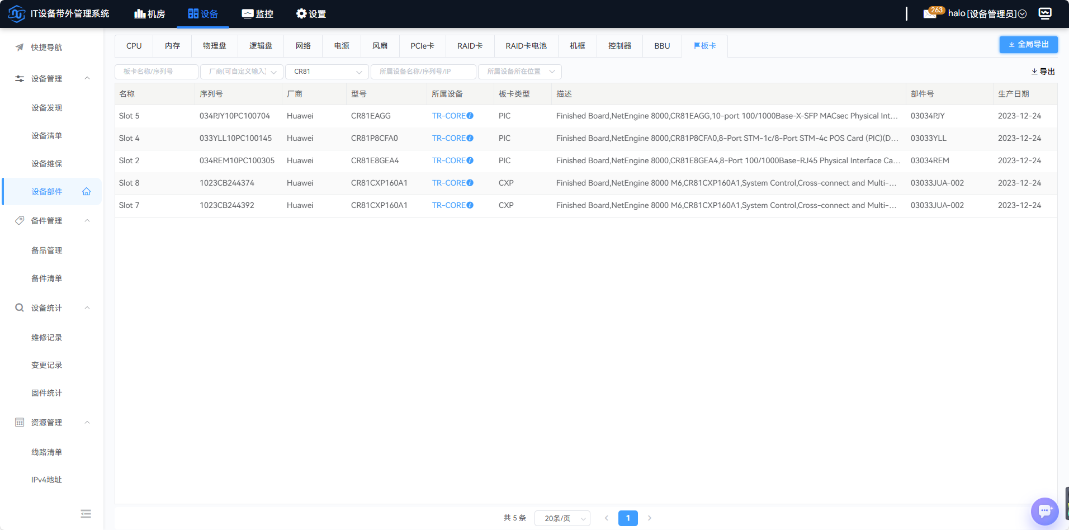The height and width of the screenshot is (530, 1069).
Task: Go to next page arrow in pagination
Action: click(x=650, y=518)
